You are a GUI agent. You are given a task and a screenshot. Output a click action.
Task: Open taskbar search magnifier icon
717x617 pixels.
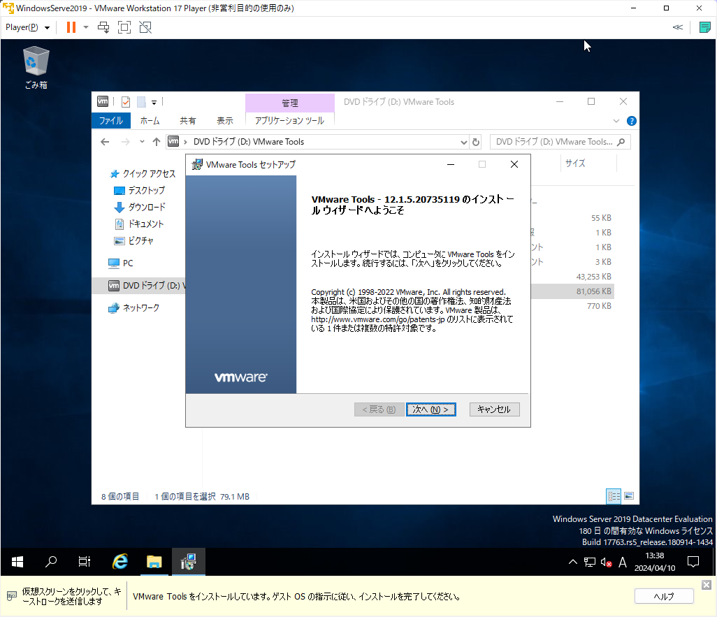[51, 562]
